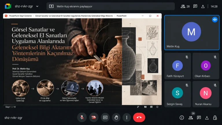Leave call with red hang-up button
Image resolution: width=222 pixels, height=125 pixels.
139,117
